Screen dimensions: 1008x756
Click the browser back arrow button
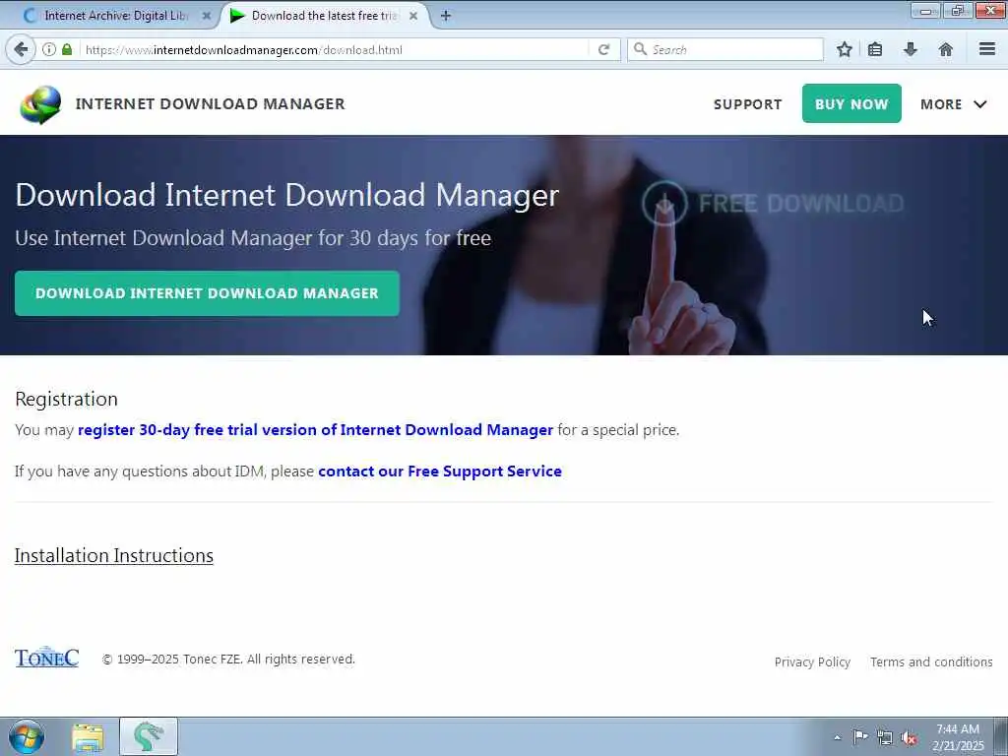21,49
